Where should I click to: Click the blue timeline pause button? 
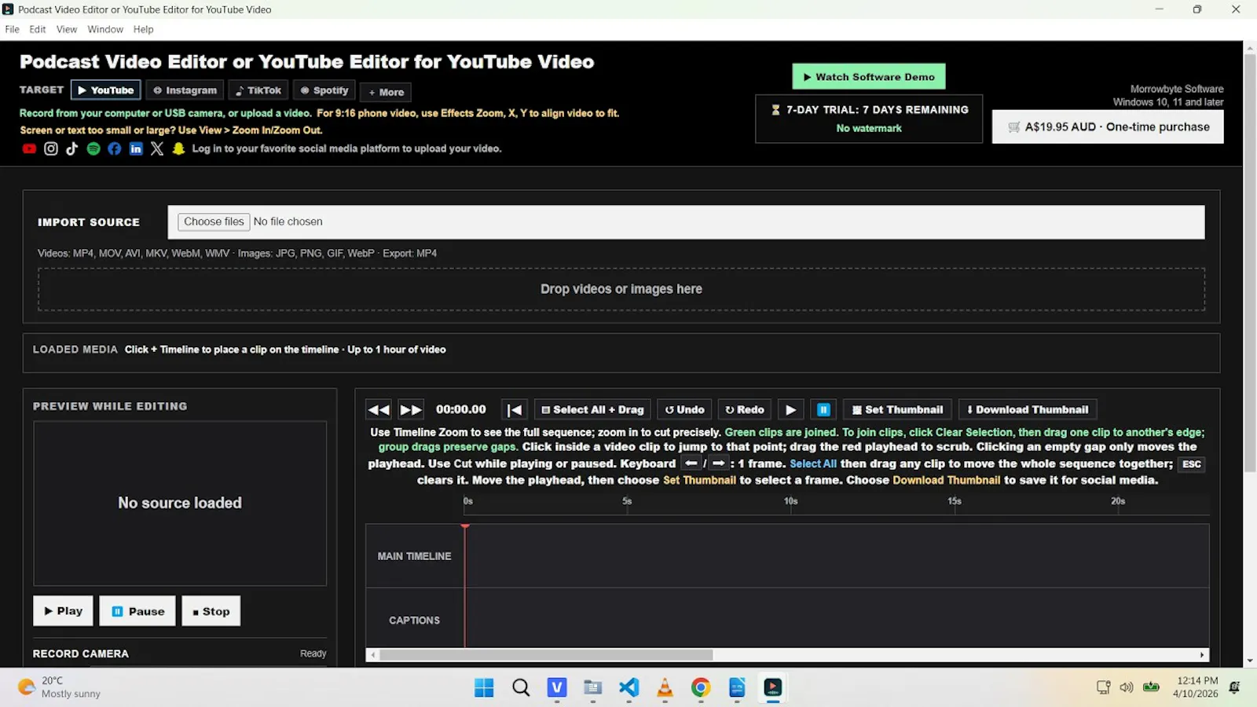click(x=823, y=410)
